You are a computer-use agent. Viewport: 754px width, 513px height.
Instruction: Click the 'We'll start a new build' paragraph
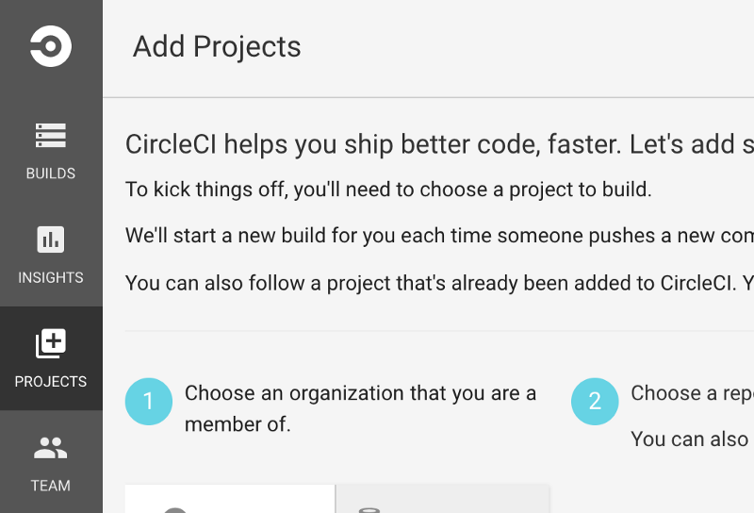(439, 236)
